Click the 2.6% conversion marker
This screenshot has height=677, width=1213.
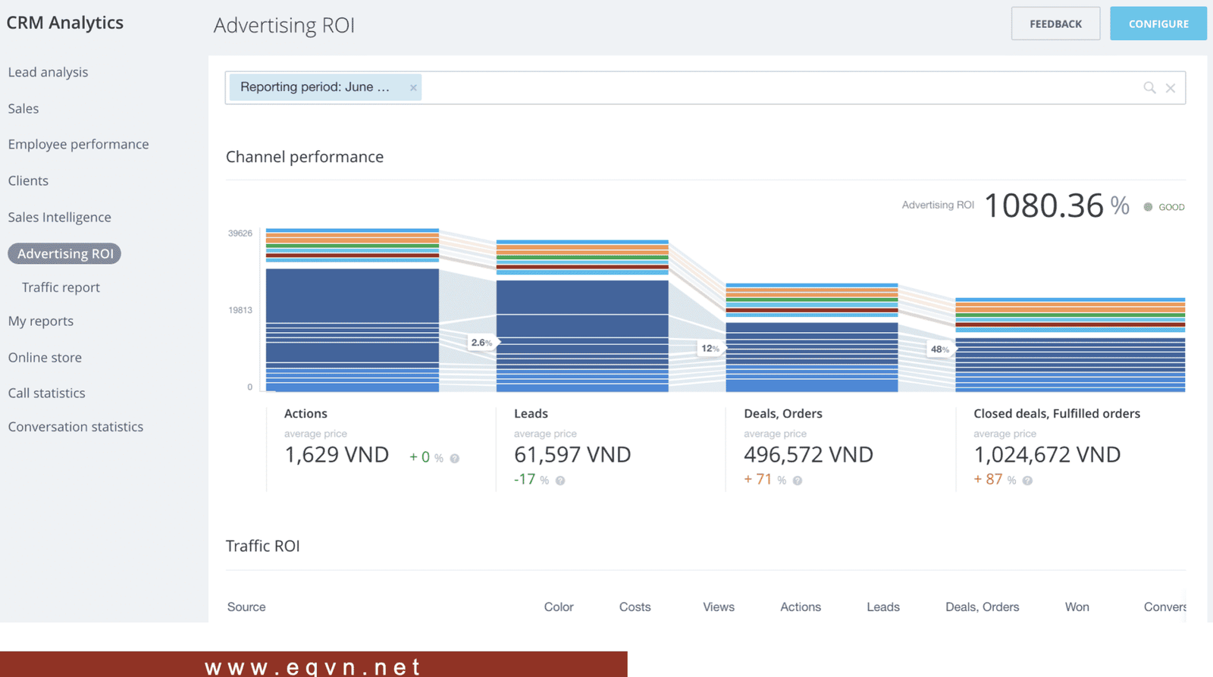481,343
